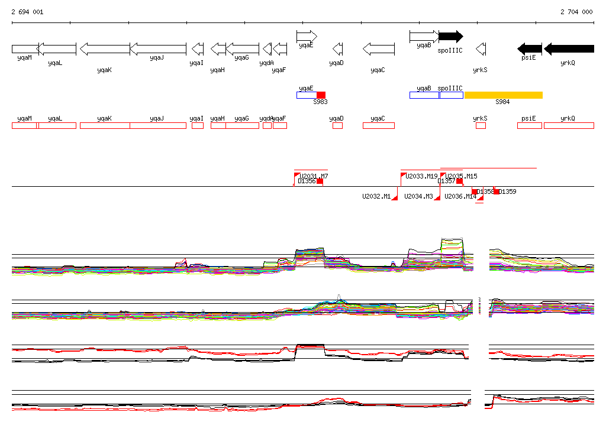This screenshot has height=422, width=606.
Task: Select the yqaJ gene arrow in top track
Action: point(158,49)
